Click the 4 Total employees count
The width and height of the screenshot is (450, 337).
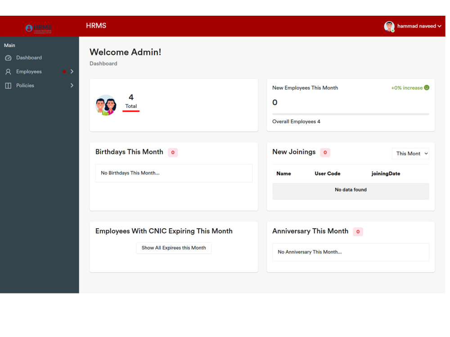point(131,102)
